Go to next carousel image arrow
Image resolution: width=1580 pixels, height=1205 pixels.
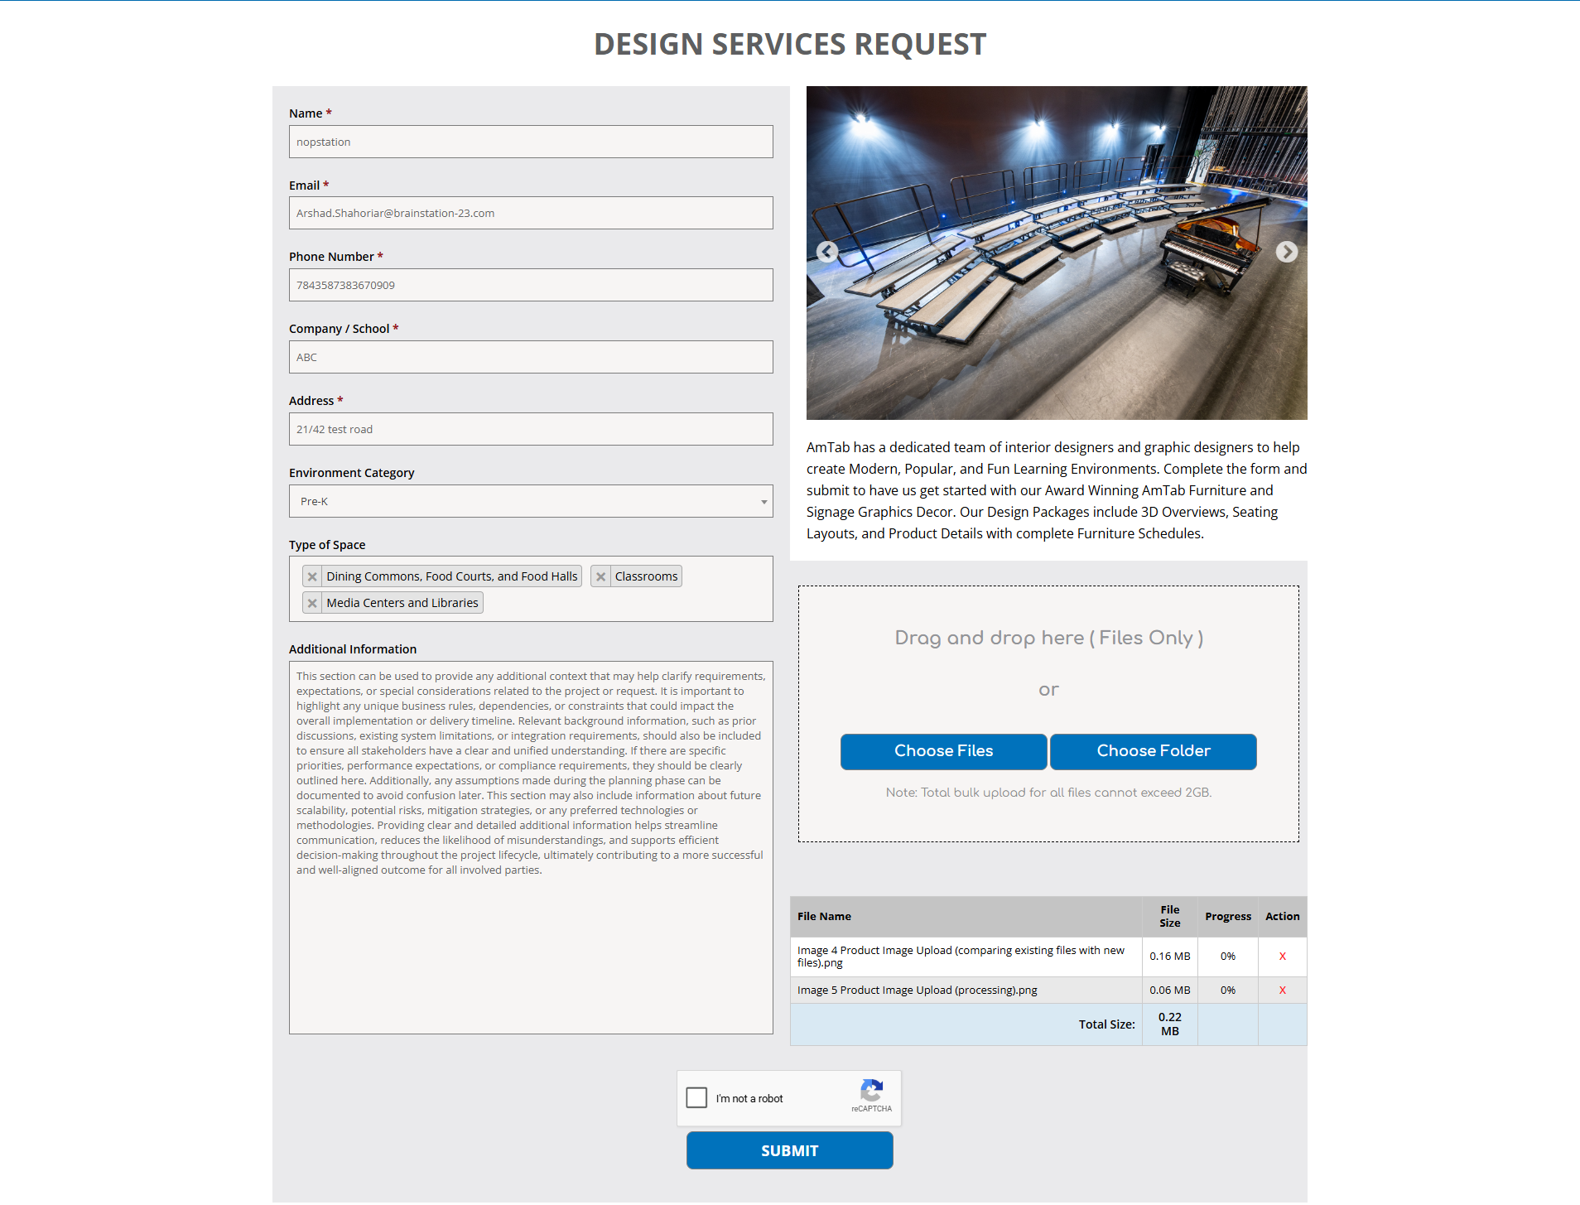pos(1286,252)
